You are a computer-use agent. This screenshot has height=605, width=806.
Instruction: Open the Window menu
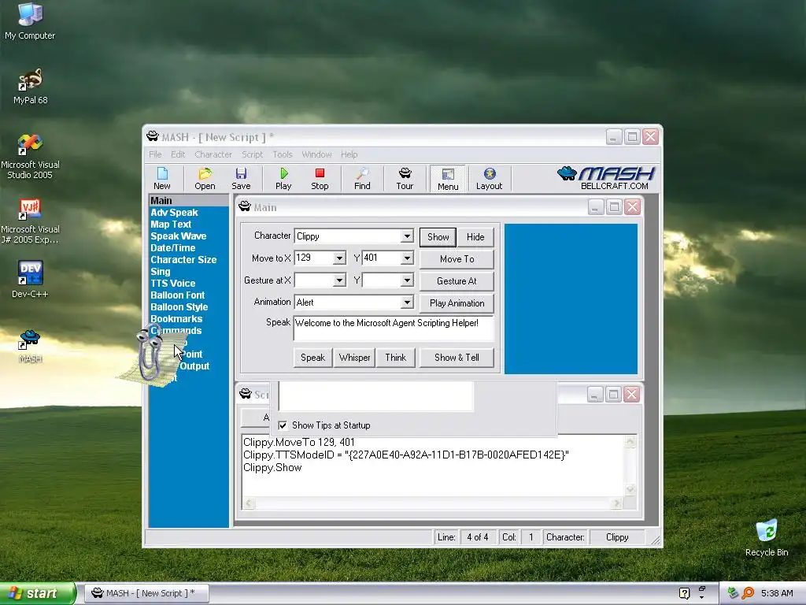point(316,154)
